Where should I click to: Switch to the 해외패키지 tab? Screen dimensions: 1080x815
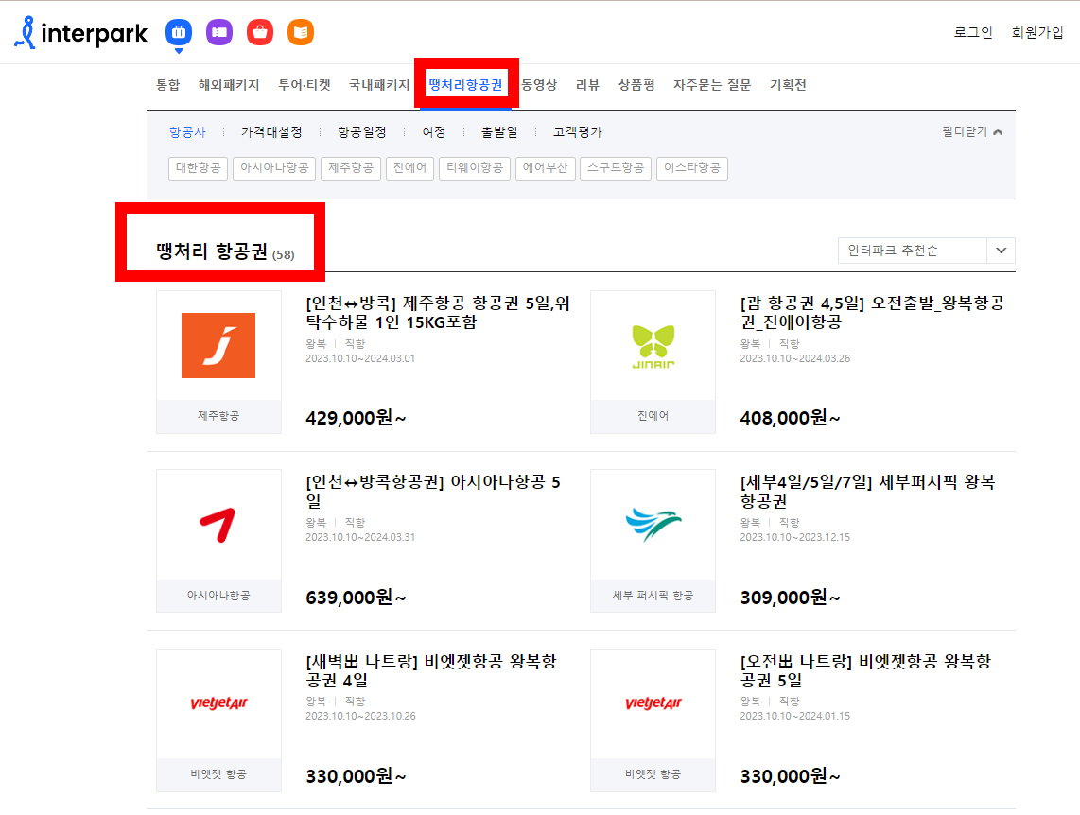[x=228, y=84]
